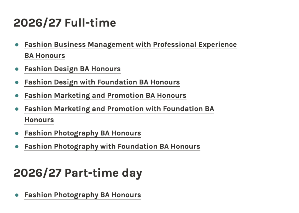Click bullet beside Marketing and Promotion with Foundation
The width and height of the screenshot is (299, 213).
click(x=17, y=109)
